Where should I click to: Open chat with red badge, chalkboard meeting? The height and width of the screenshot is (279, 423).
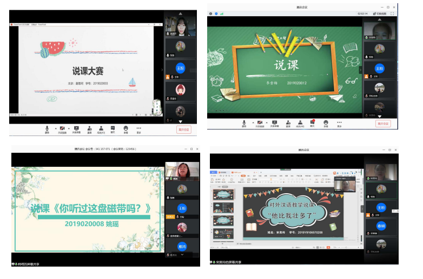[x=312, y=123]
